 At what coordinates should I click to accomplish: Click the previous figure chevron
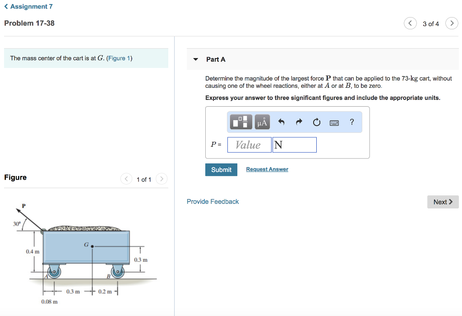(126, 179)
